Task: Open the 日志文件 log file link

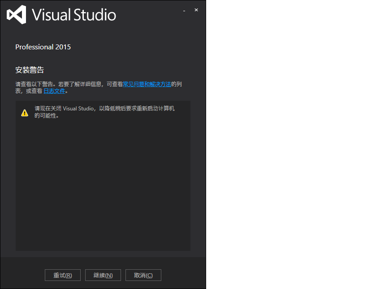Action: (x=54, y=91)
